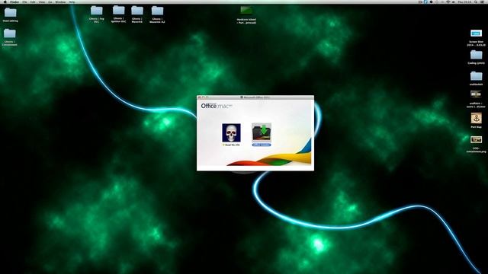Select the skull Read Me file icon
The height and width of the screenshot is (274, 488).
pyautogui.click(x=231, y=132)
